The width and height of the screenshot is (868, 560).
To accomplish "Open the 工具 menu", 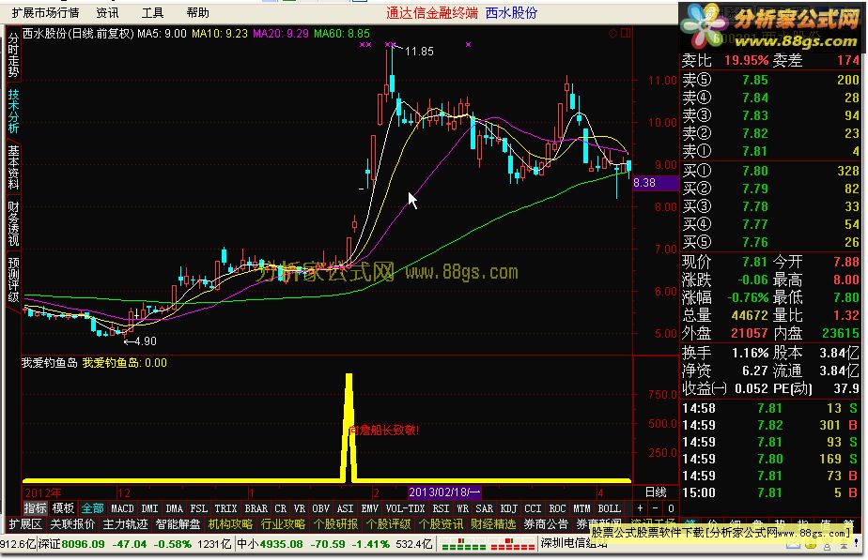I will (x=152, y=13).
